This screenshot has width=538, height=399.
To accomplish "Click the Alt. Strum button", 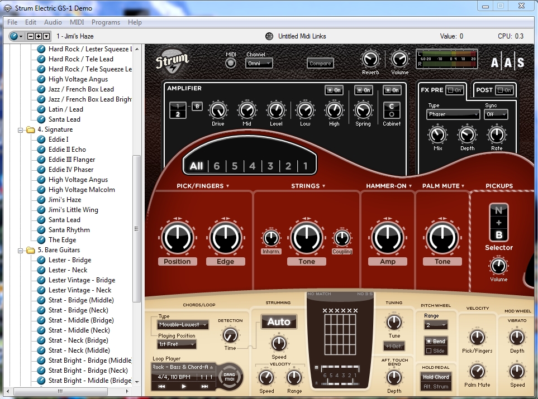I will (436, 386).
